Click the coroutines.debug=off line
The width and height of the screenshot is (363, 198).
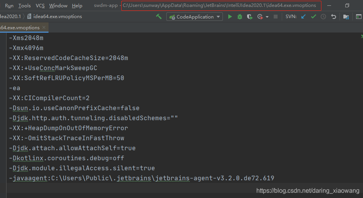[67, 158]
